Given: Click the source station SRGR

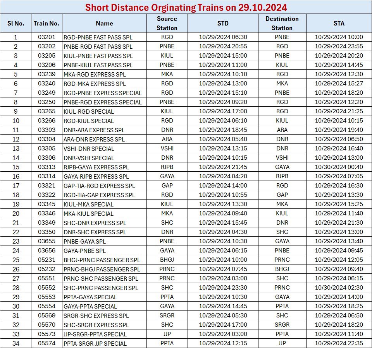Looking at the screenshot, I should point(167,316).
